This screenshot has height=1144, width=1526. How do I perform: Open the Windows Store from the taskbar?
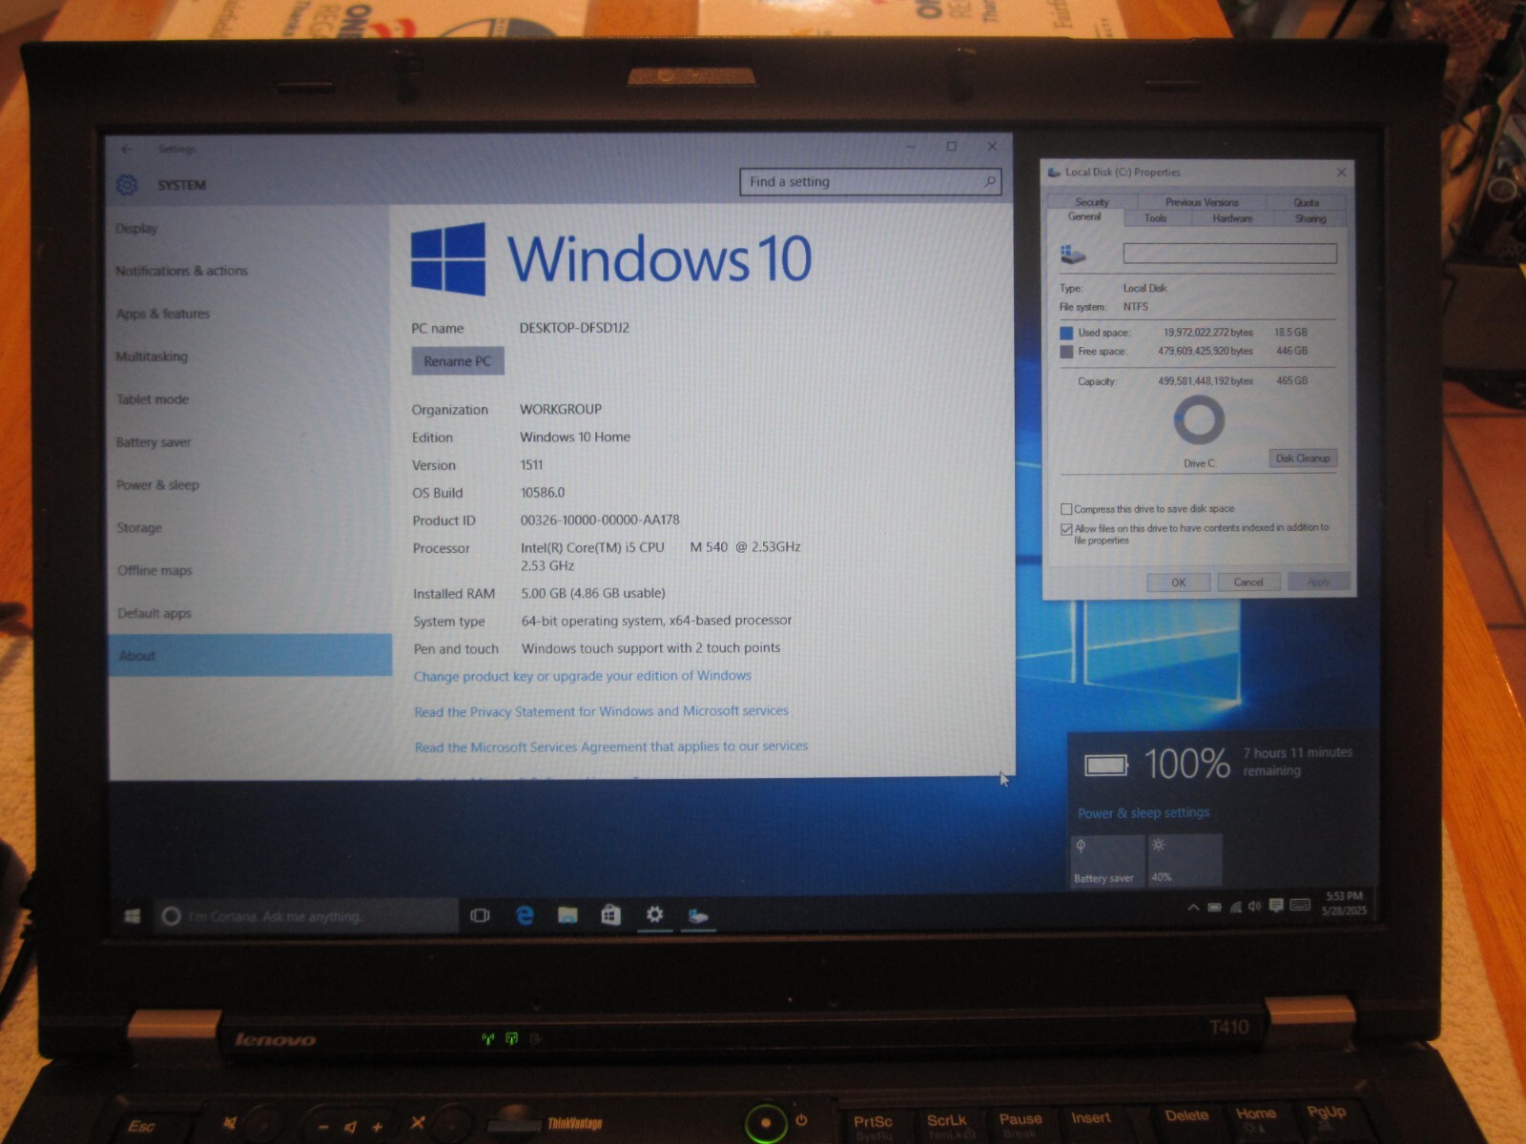click(x=610, y=915)
